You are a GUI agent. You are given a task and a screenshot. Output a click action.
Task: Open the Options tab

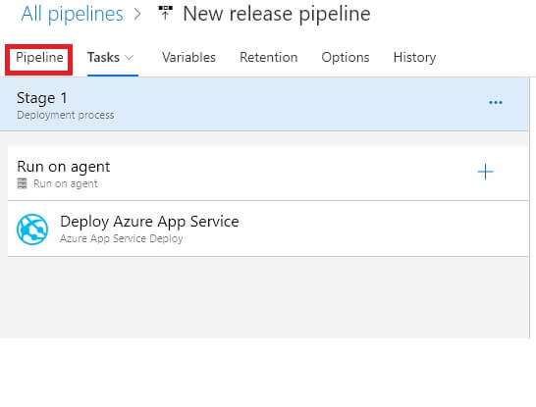click(x=346, y=57)
